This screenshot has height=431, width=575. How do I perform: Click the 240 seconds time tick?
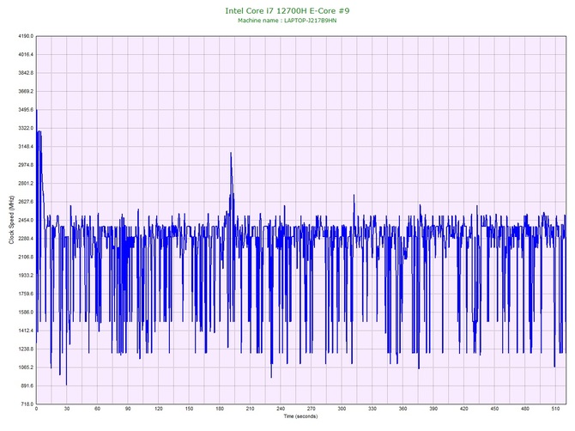tap(281, 409)
